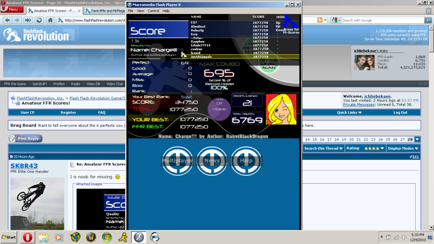This screenshot has width=434, height=244.
Task: Go to page 27 of the thread
Action: coord(403,140)
